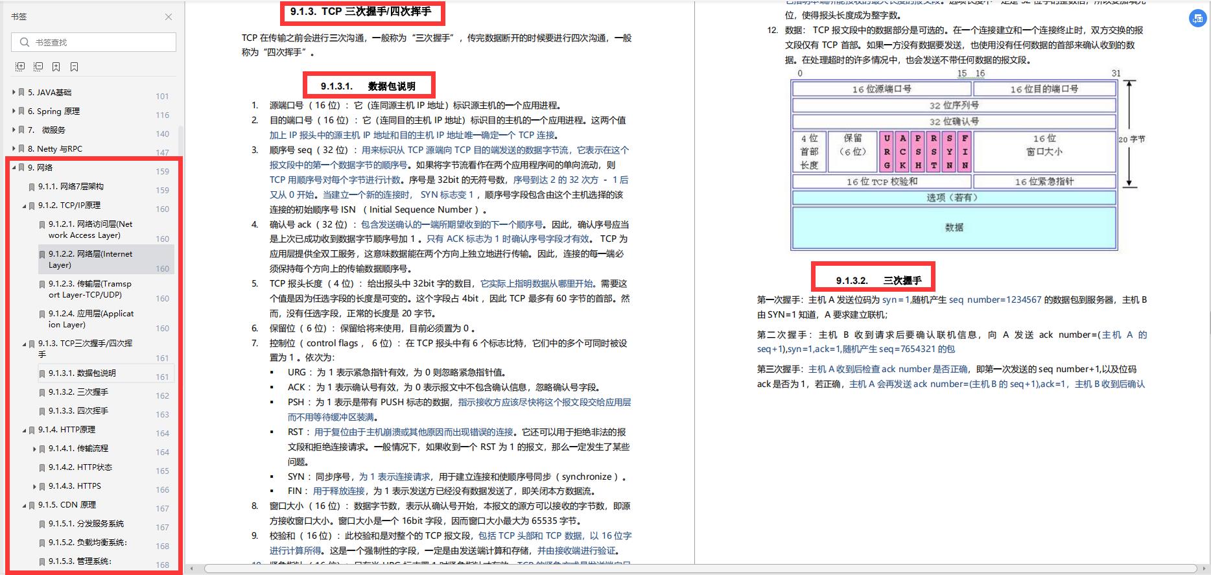Viewport: 1211px width, 575px height.
Task: Expand the 6. Spring 原理 bookmark
Action: pos(14,111)
